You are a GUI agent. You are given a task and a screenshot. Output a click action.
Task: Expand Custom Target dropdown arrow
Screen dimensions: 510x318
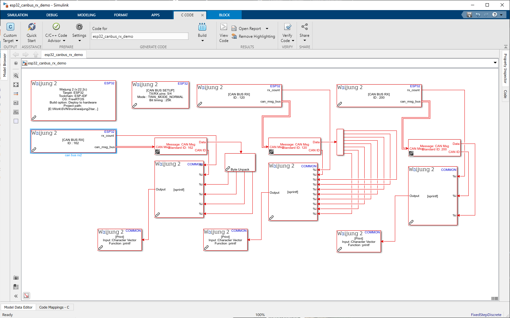(x=17, y=41)
